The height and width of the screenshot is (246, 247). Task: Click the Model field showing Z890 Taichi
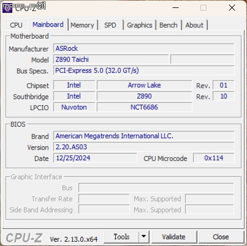[111, 59]
